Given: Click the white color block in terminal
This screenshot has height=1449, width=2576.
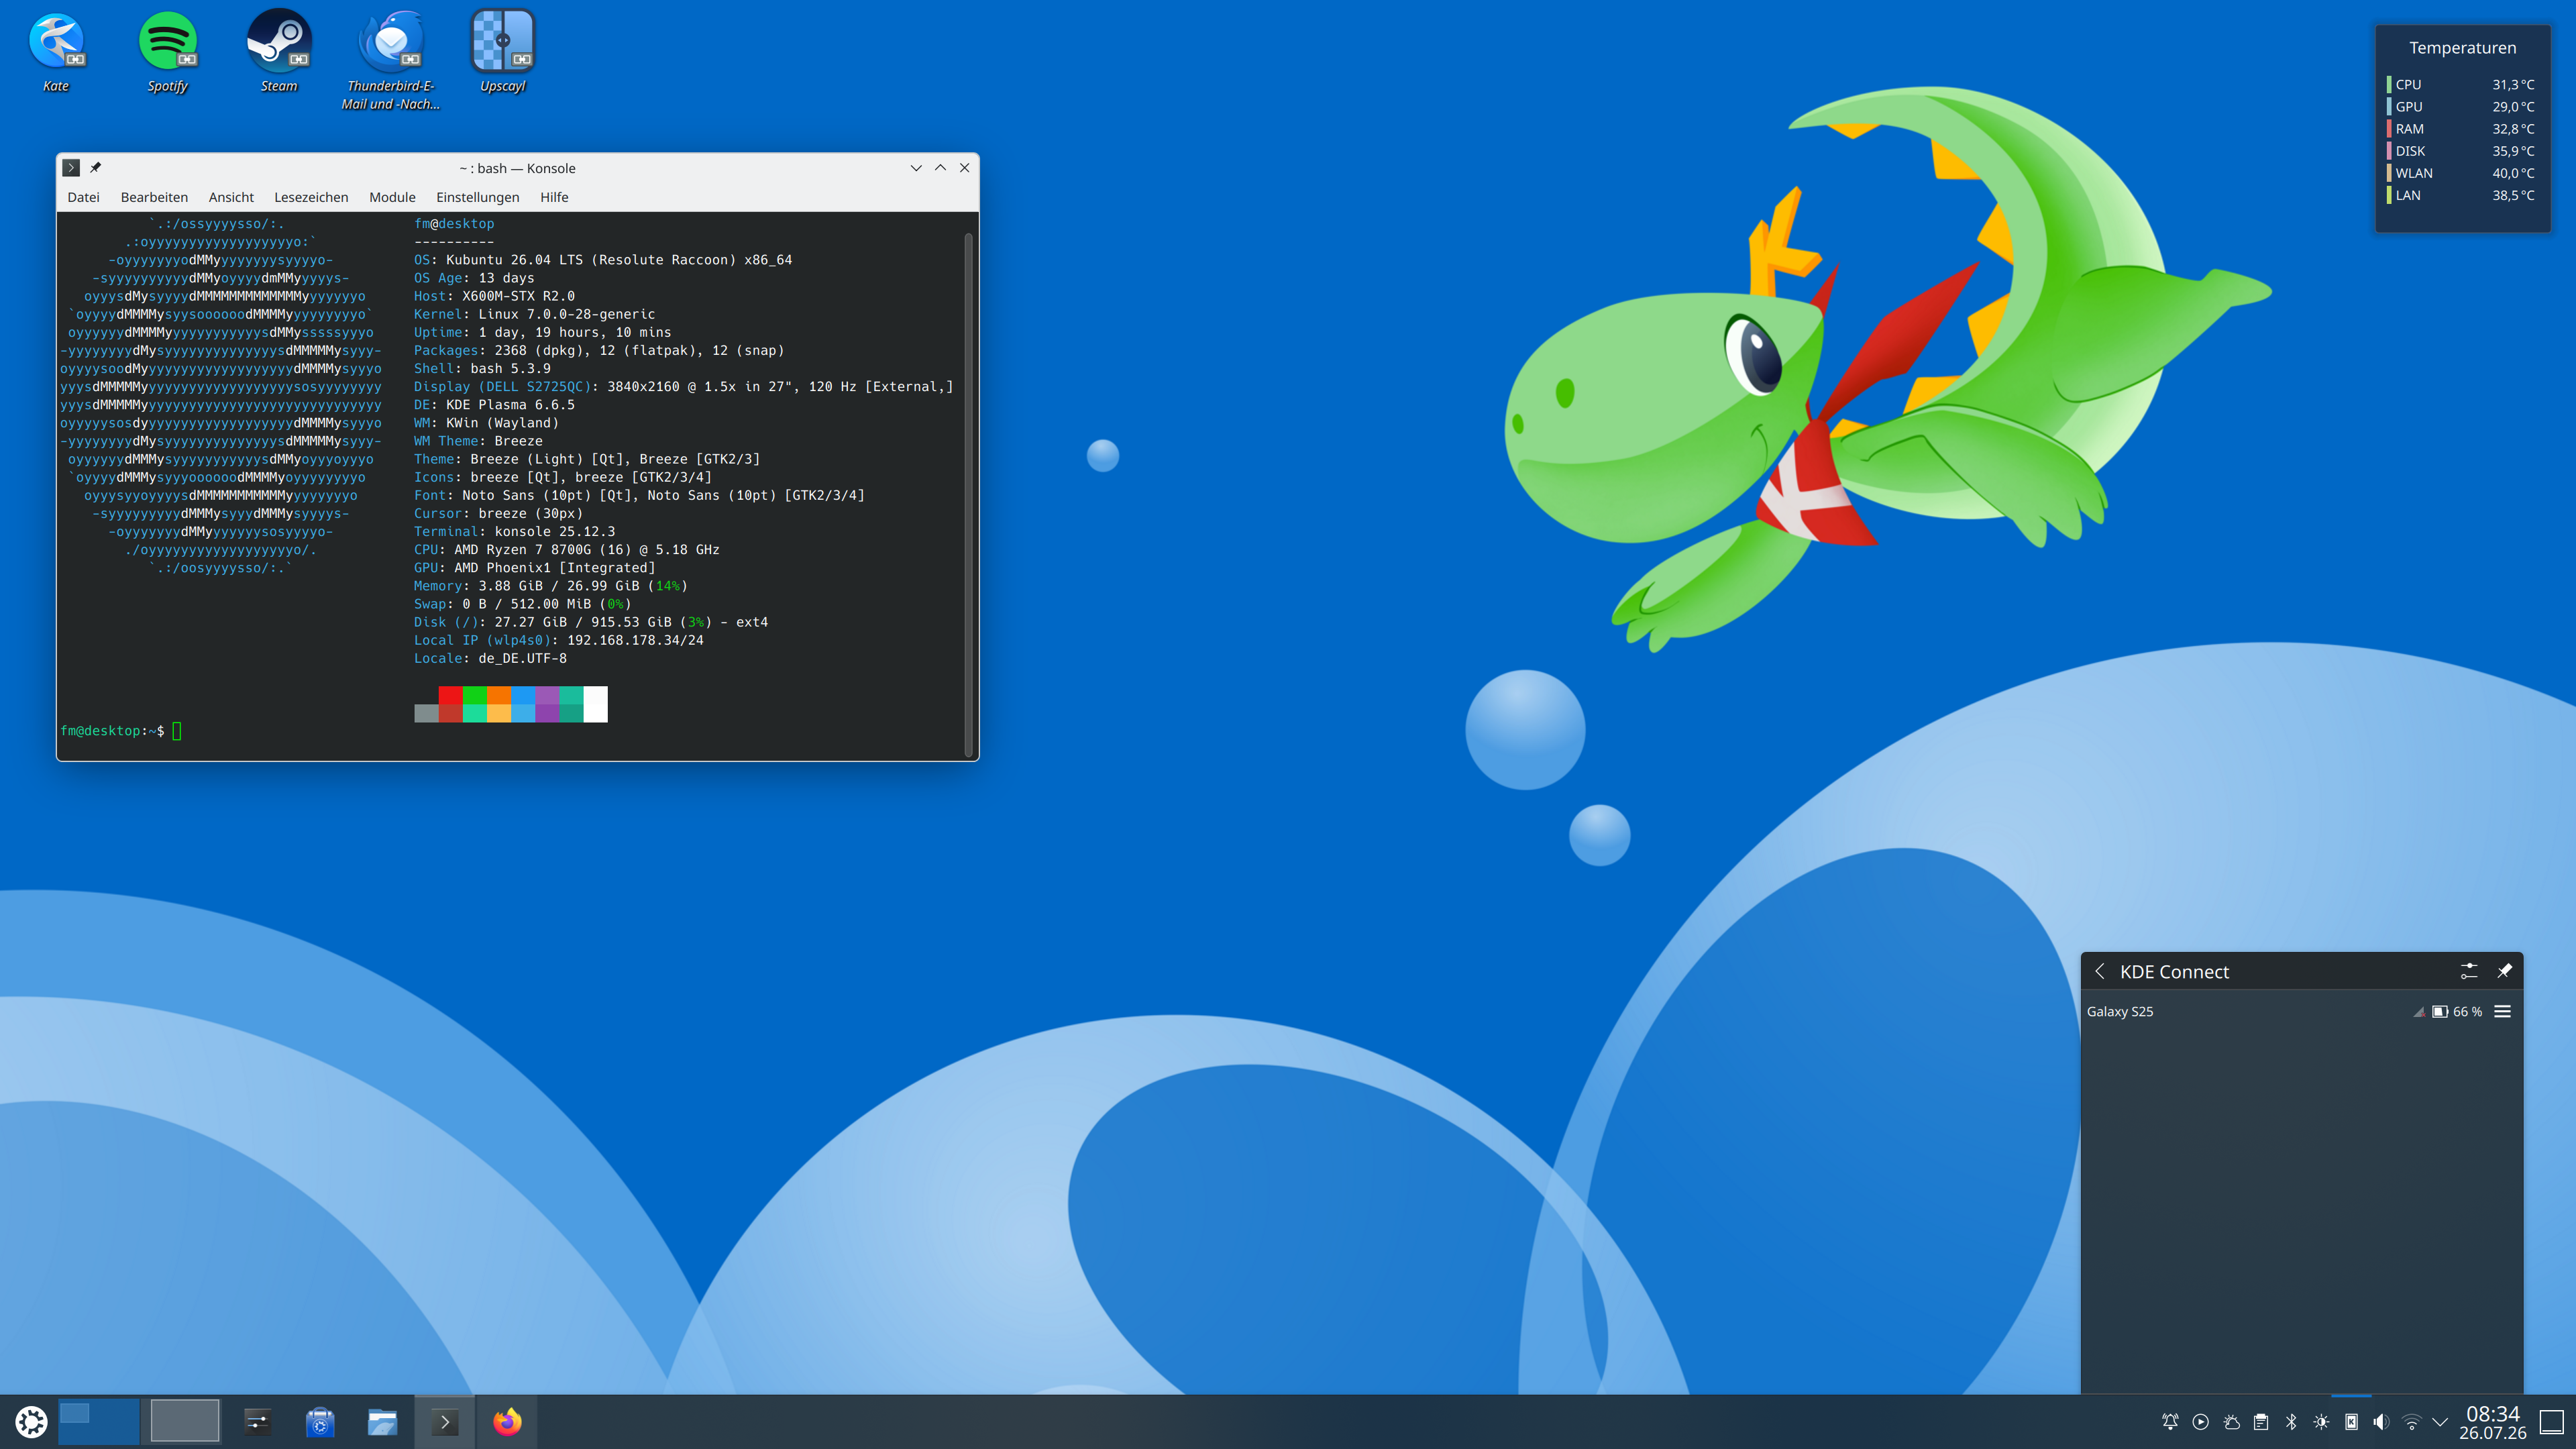Looking at the screenshot, I should coord(595,704).
